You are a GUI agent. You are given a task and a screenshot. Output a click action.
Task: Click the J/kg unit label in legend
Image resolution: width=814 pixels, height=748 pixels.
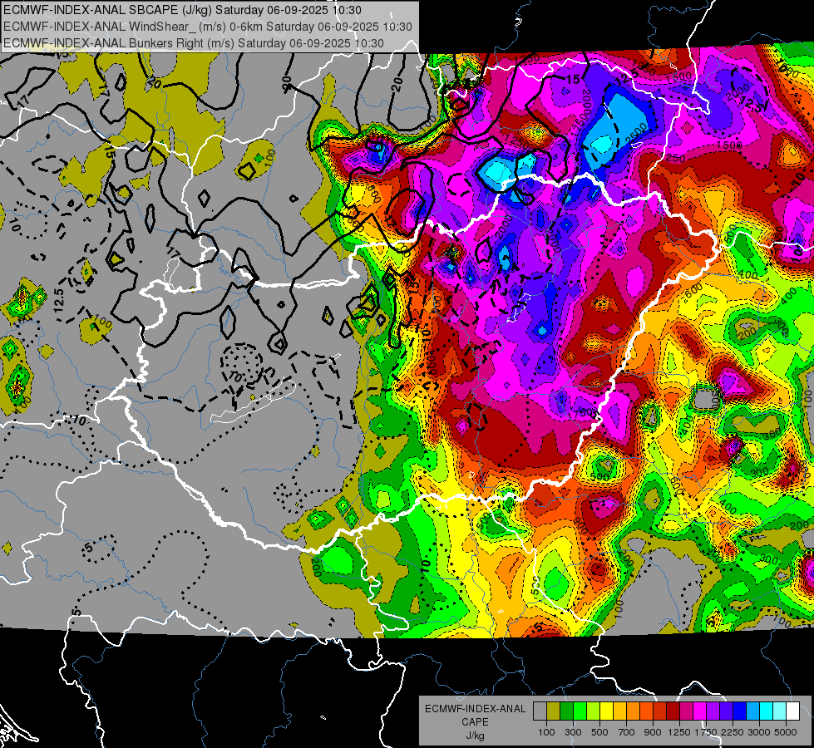click(475, 736)
